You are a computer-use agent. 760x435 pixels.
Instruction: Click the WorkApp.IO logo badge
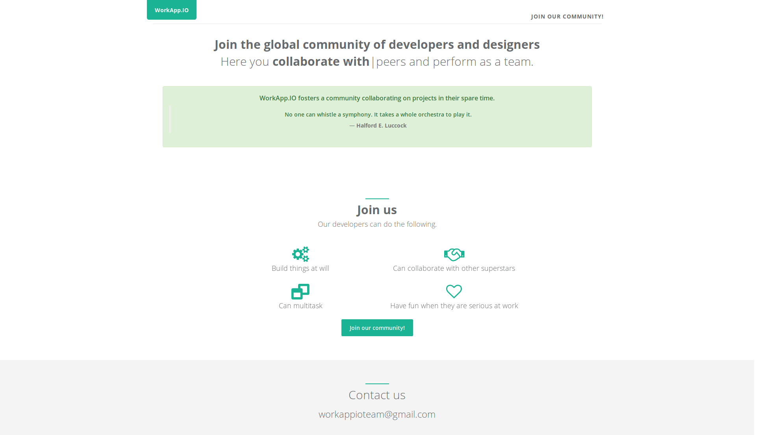click(171, 10)
